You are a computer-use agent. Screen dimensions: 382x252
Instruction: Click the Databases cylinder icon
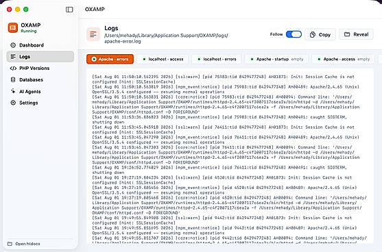pyautogui.click(x=13, y=80)
